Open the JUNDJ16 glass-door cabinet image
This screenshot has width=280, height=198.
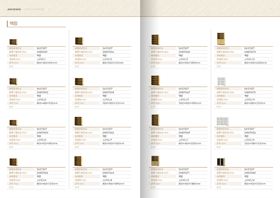point(221,162)
